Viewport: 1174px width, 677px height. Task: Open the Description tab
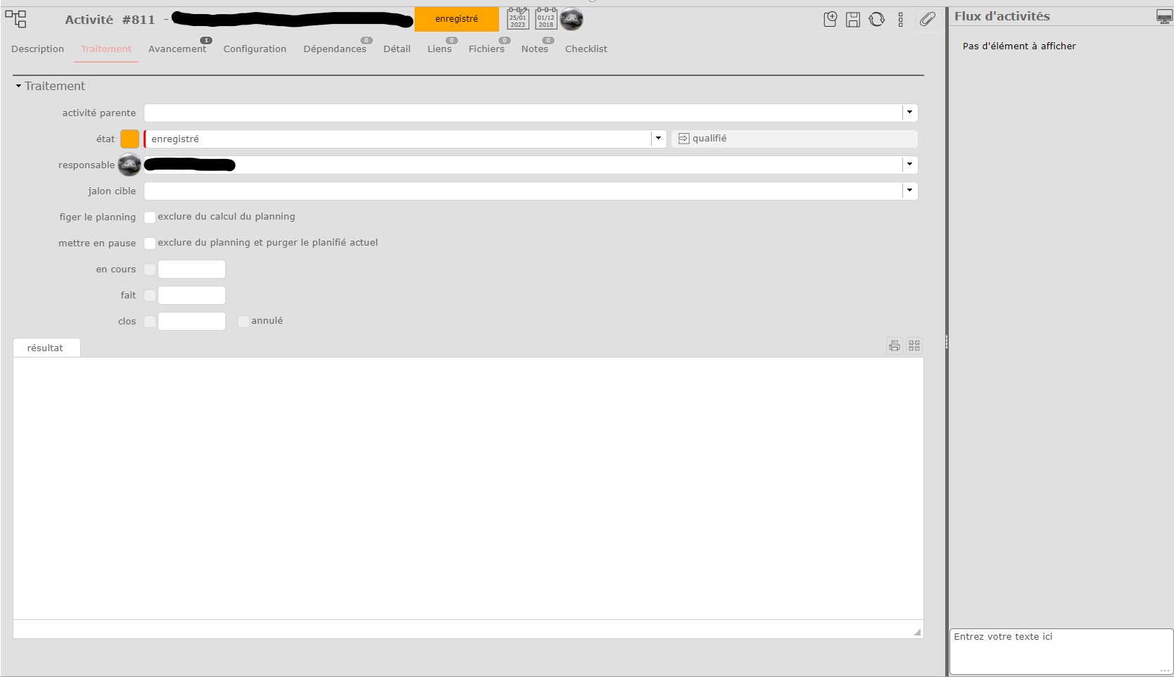pos(37,49)
